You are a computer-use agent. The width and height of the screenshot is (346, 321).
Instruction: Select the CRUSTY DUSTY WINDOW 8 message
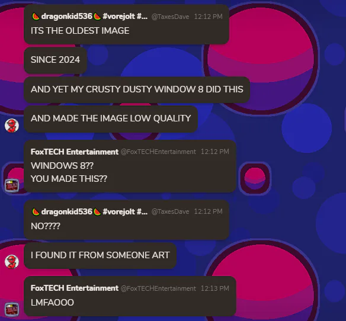tap(137, 89)
